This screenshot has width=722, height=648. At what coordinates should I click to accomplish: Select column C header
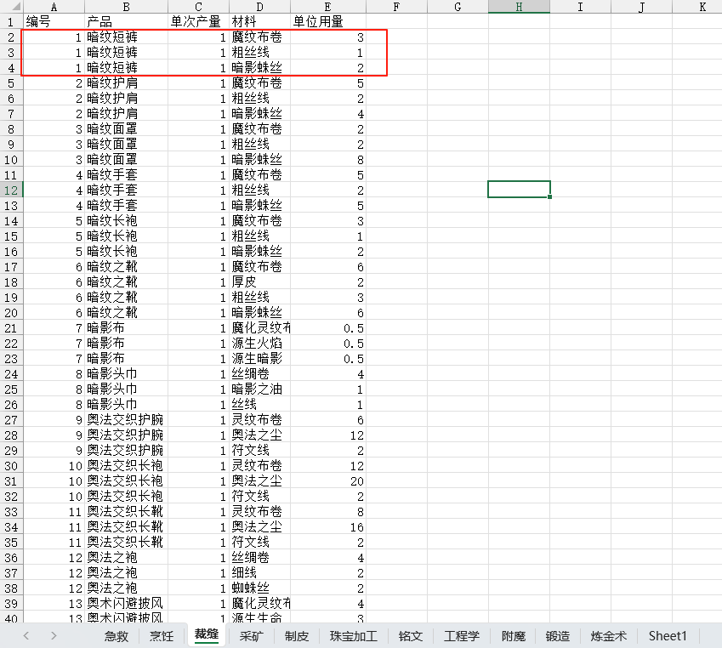(x=198, y=7)
